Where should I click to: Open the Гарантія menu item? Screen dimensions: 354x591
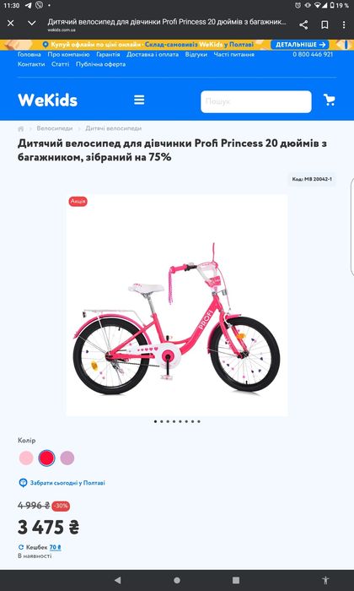pos(108,54)
